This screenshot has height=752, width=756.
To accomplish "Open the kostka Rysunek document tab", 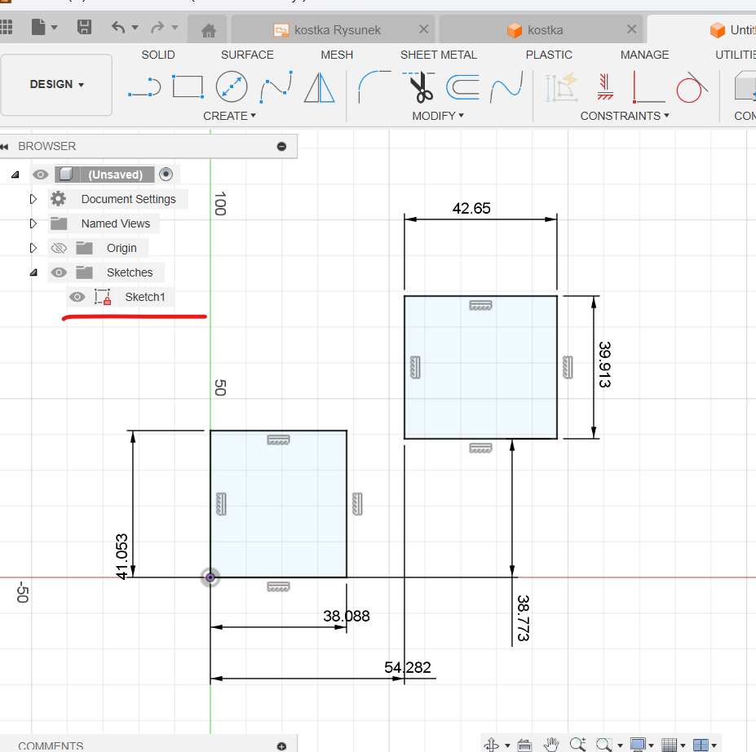I will [x=334, y=30].
